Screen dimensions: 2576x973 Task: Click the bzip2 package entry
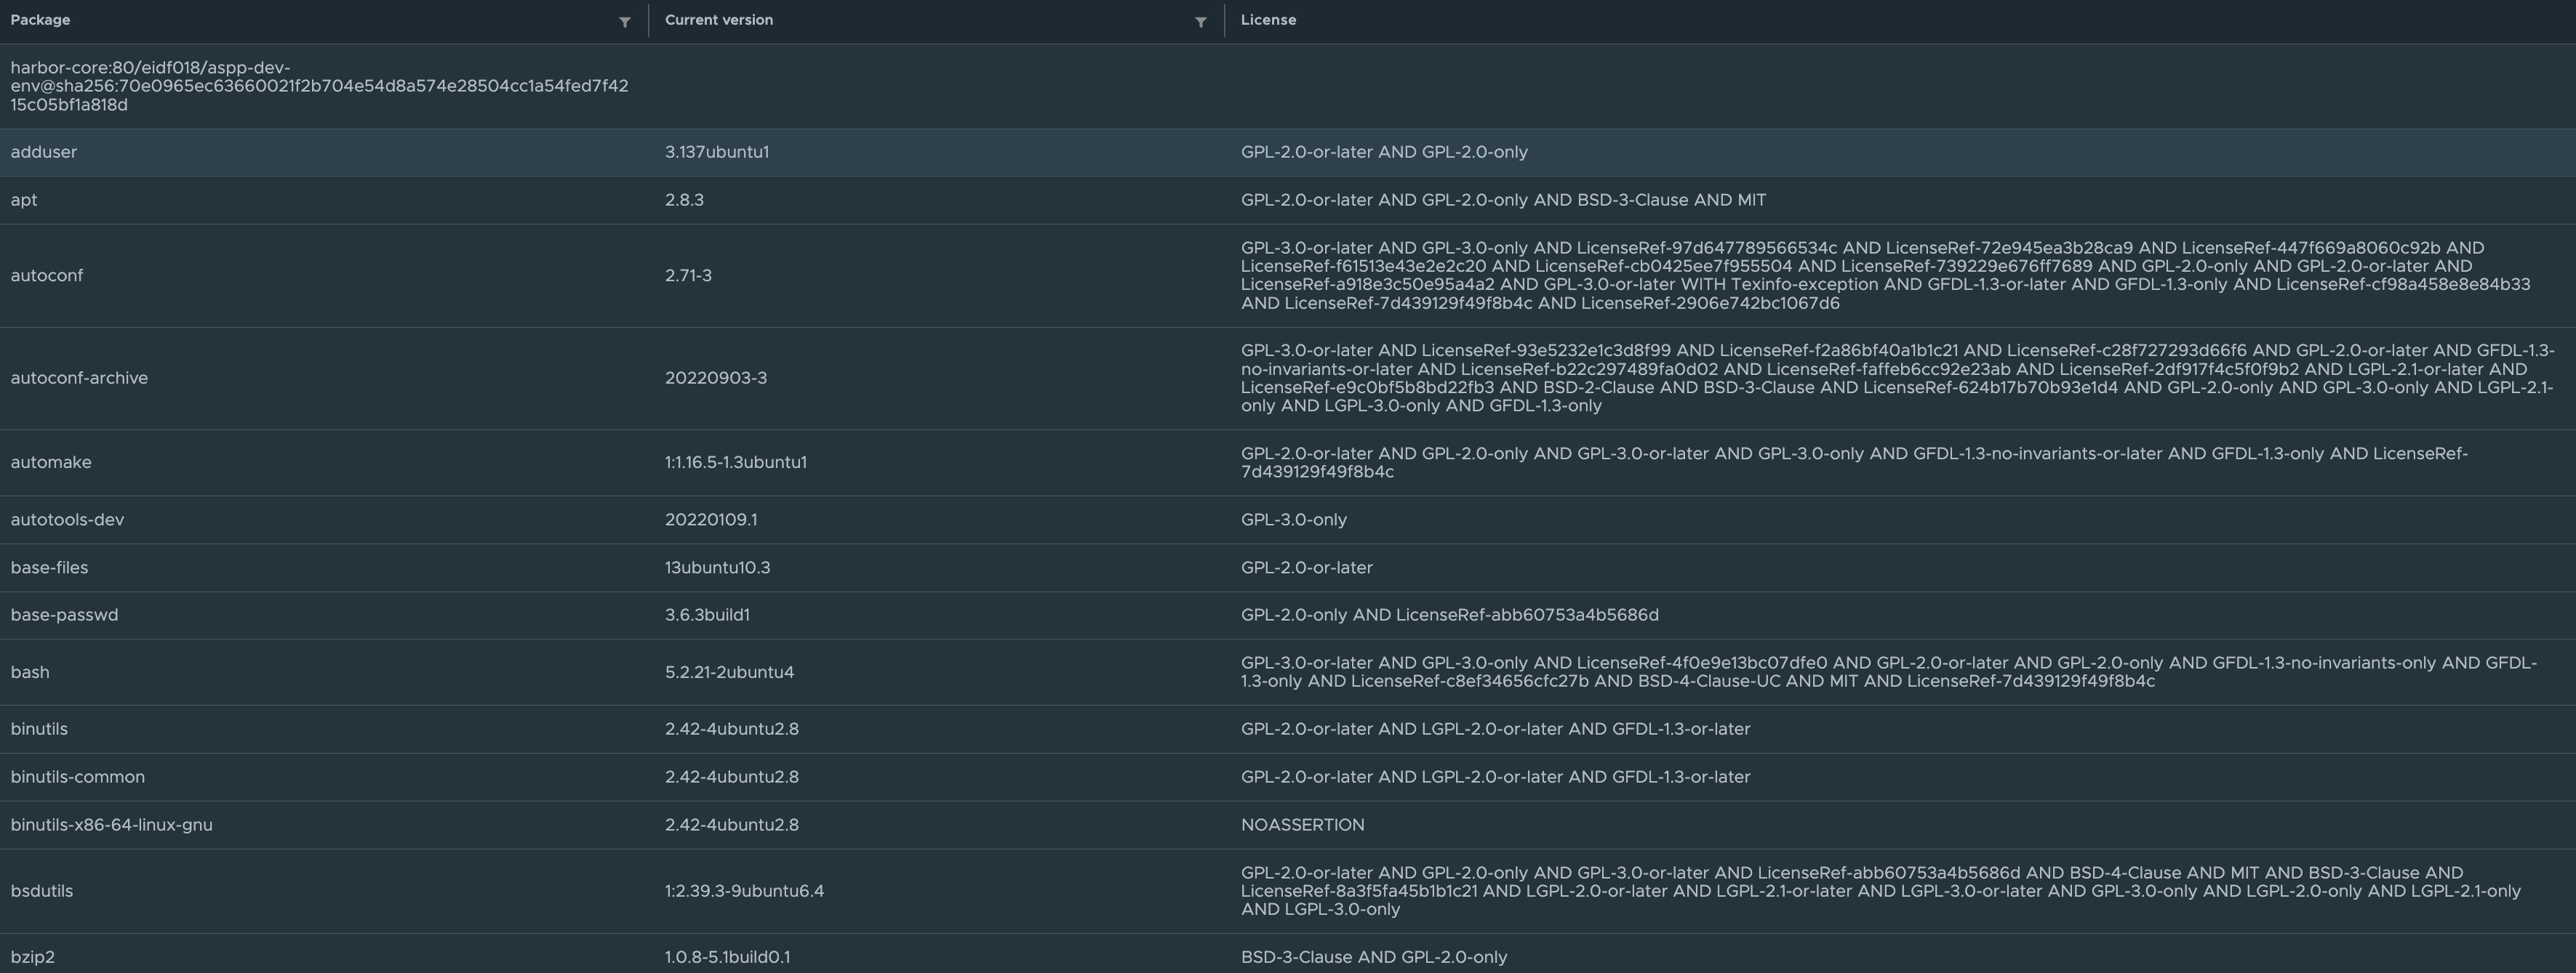pos(33,957)
